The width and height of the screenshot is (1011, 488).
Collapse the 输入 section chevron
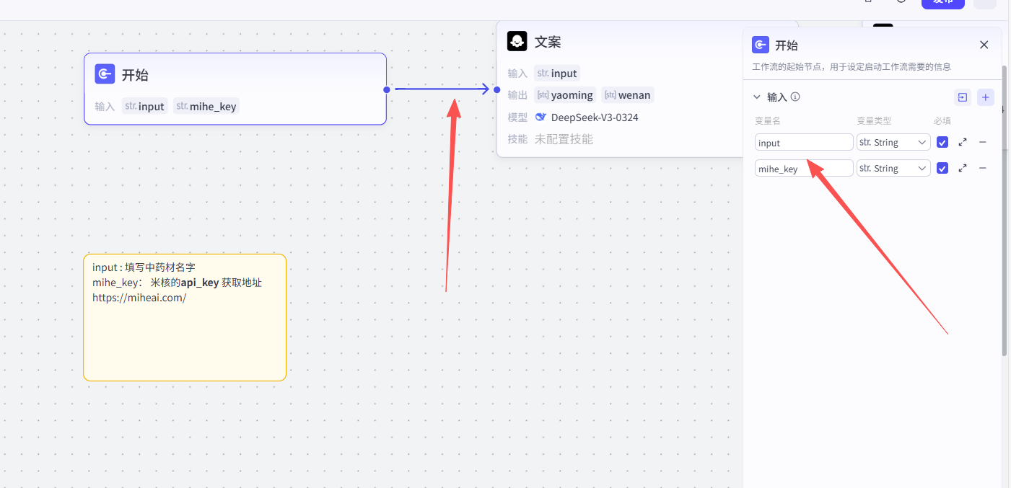pos(756,97)
